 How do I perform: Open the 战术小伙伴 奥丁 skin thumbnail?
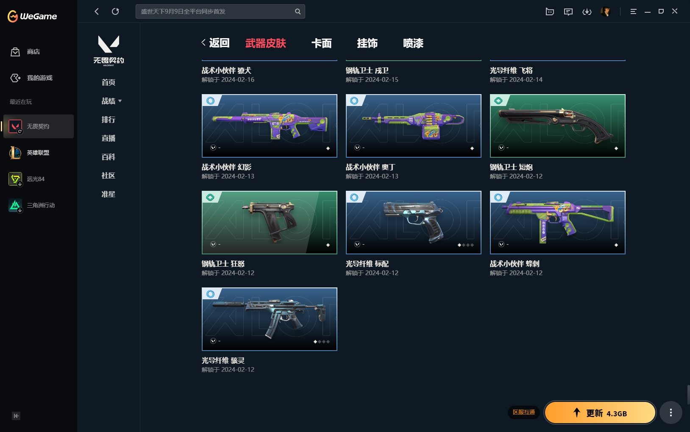tap(414, 126)
